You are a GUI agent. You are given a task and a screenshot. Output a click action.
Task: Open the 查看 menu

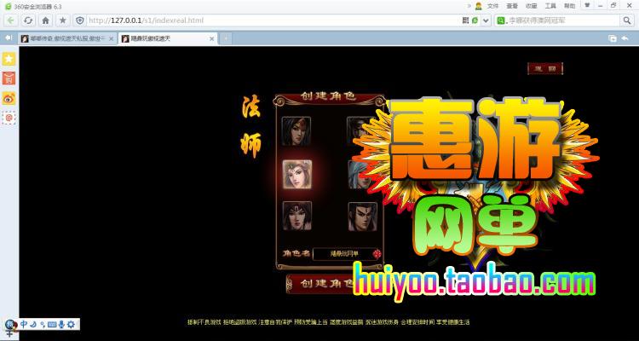click(x=512, y=6)
